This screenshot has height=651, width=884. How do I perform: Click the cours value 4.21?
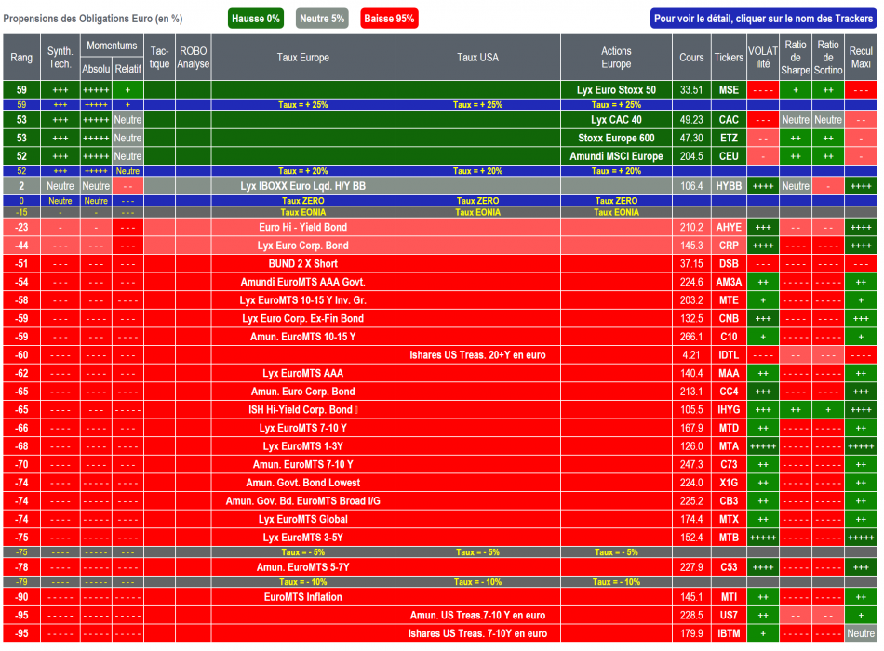point(691,355)
